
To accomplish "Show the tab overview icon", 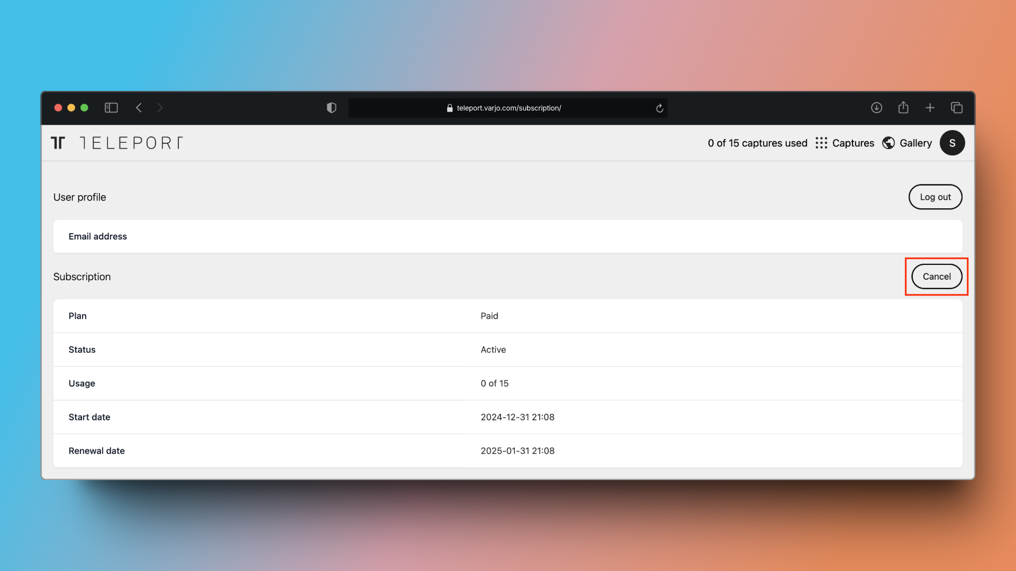I will click(x=957, y=108).
